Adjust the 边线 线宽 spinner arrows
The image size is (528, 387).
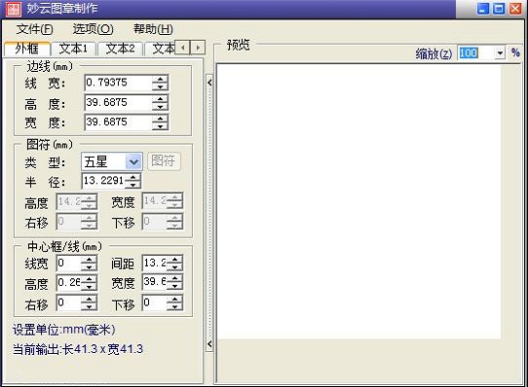[x=160, y=83]
